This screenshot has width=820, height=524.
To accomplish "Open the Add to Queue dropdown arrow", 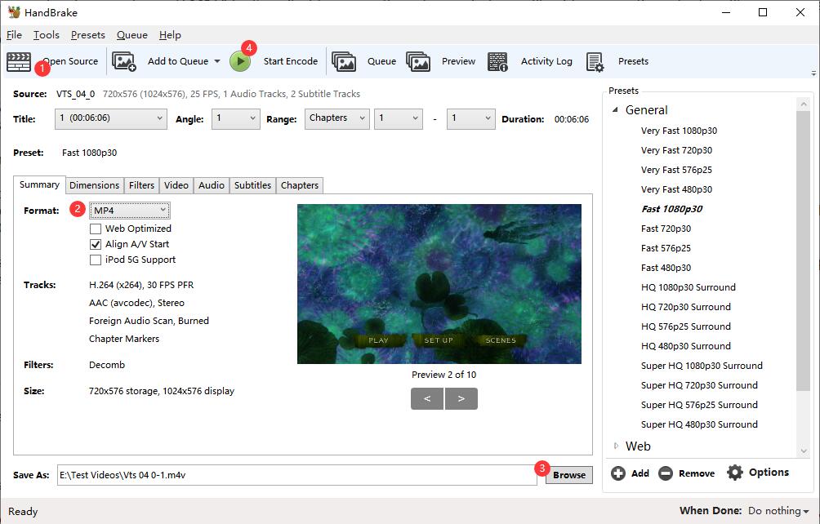I will coord(217,62).
